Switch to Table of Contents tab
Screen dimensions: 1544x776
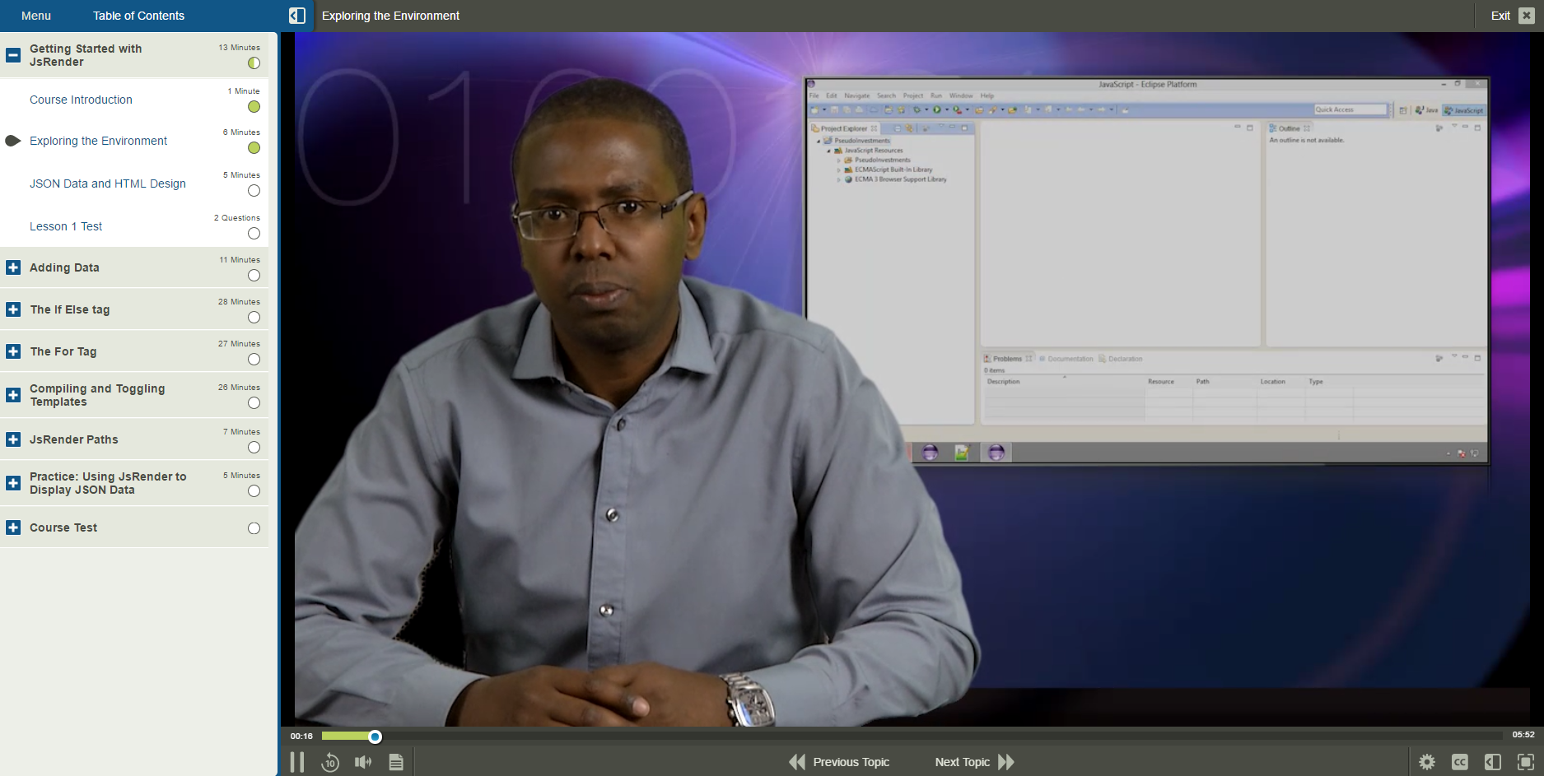[138, 16]
